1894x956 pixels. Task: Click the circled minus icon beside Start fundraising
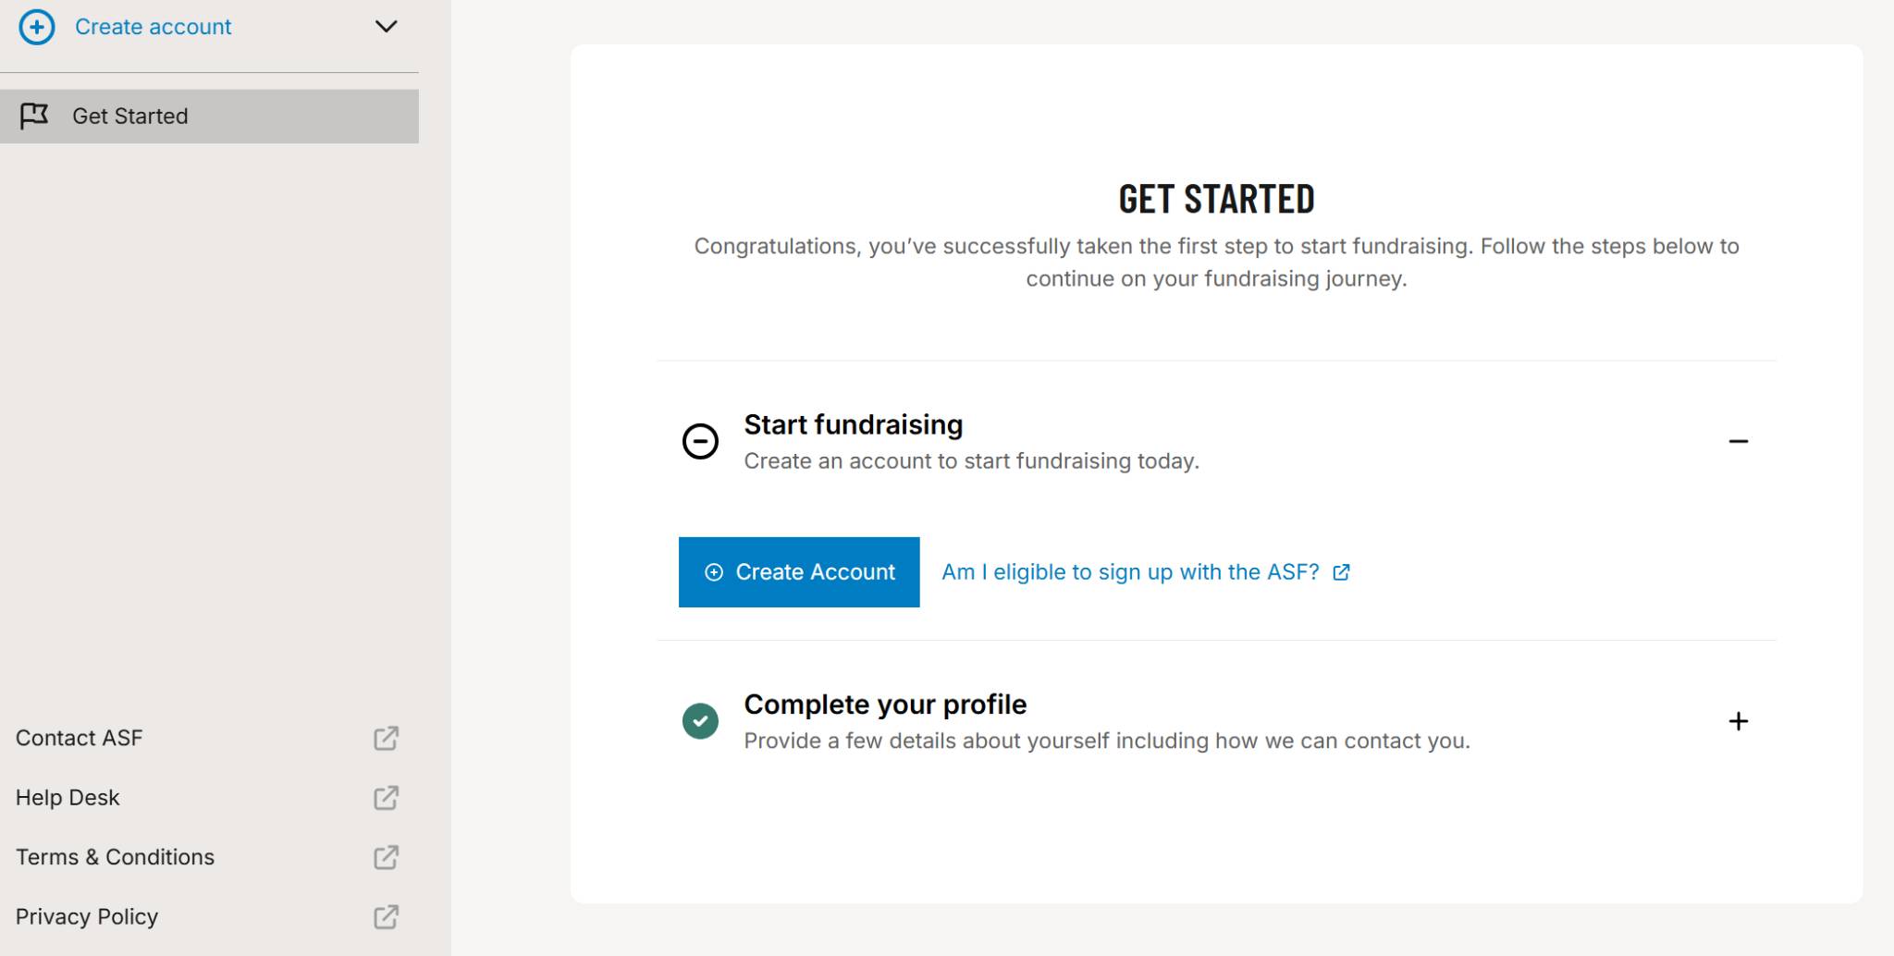tap(700, 441)
